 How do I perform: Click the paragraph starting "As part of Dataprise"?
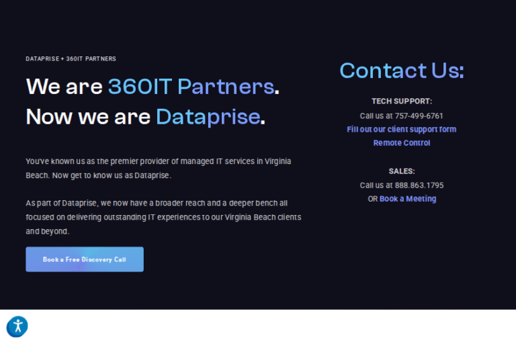point(163,216)
